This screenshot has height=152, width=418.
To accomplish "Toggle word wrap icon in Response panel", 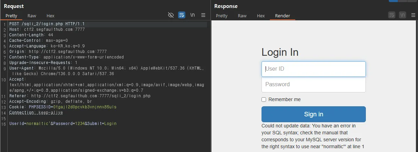I will click(x=392, y=15).
